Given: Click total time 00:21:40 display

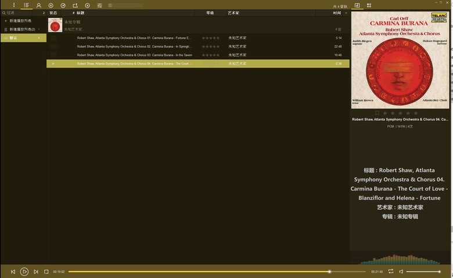Looking at the screenshot, I should tap(377, 272).
